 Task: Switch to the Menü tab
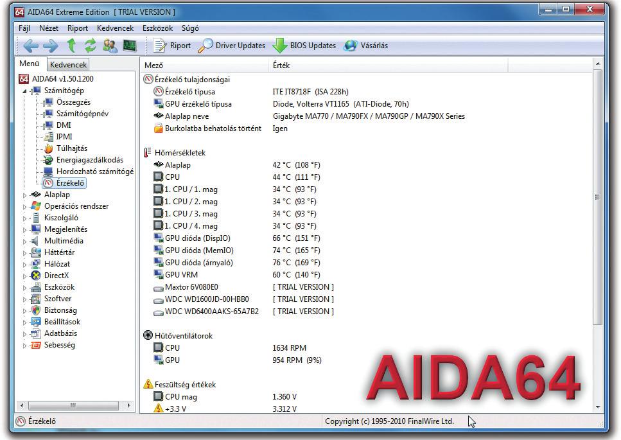click(x=30, y=64)
